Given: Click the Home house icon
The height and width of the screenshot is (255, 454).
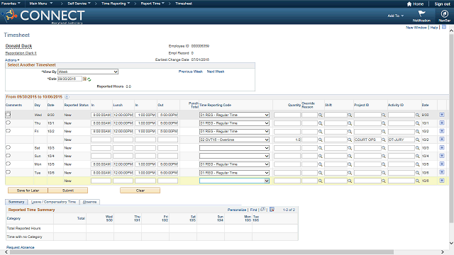Looking at the screenshot, I should click(x=409, y=4).
